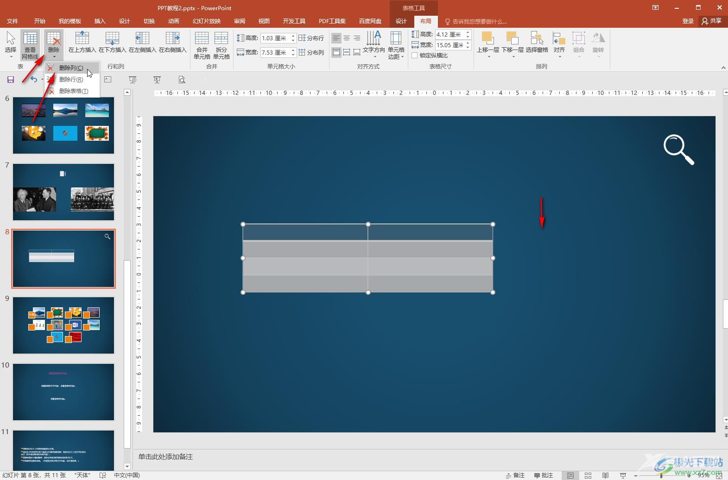Open 文字方向 text direction dropdown
The image size is (728, 480).
(x=373, y=45)
